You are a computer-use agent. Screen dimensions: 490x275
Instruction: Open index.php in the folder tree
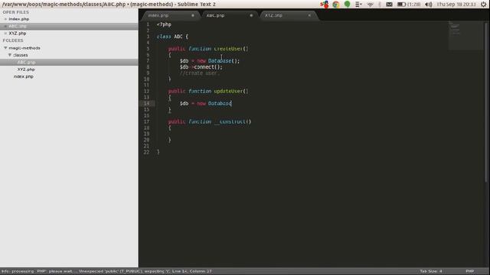pyautogui.click(x=24, y=76)
